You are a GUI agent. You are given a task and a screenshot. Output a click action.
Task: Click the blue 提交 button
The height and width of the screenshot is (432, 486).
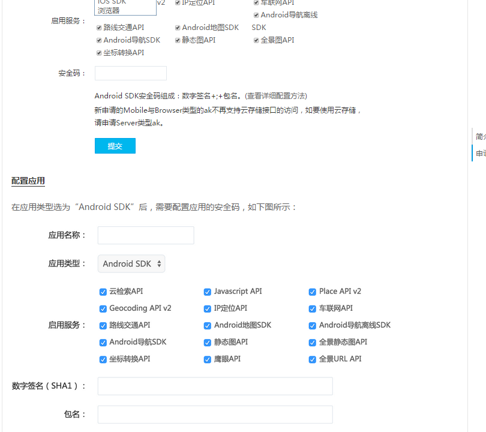pos(115,146)
